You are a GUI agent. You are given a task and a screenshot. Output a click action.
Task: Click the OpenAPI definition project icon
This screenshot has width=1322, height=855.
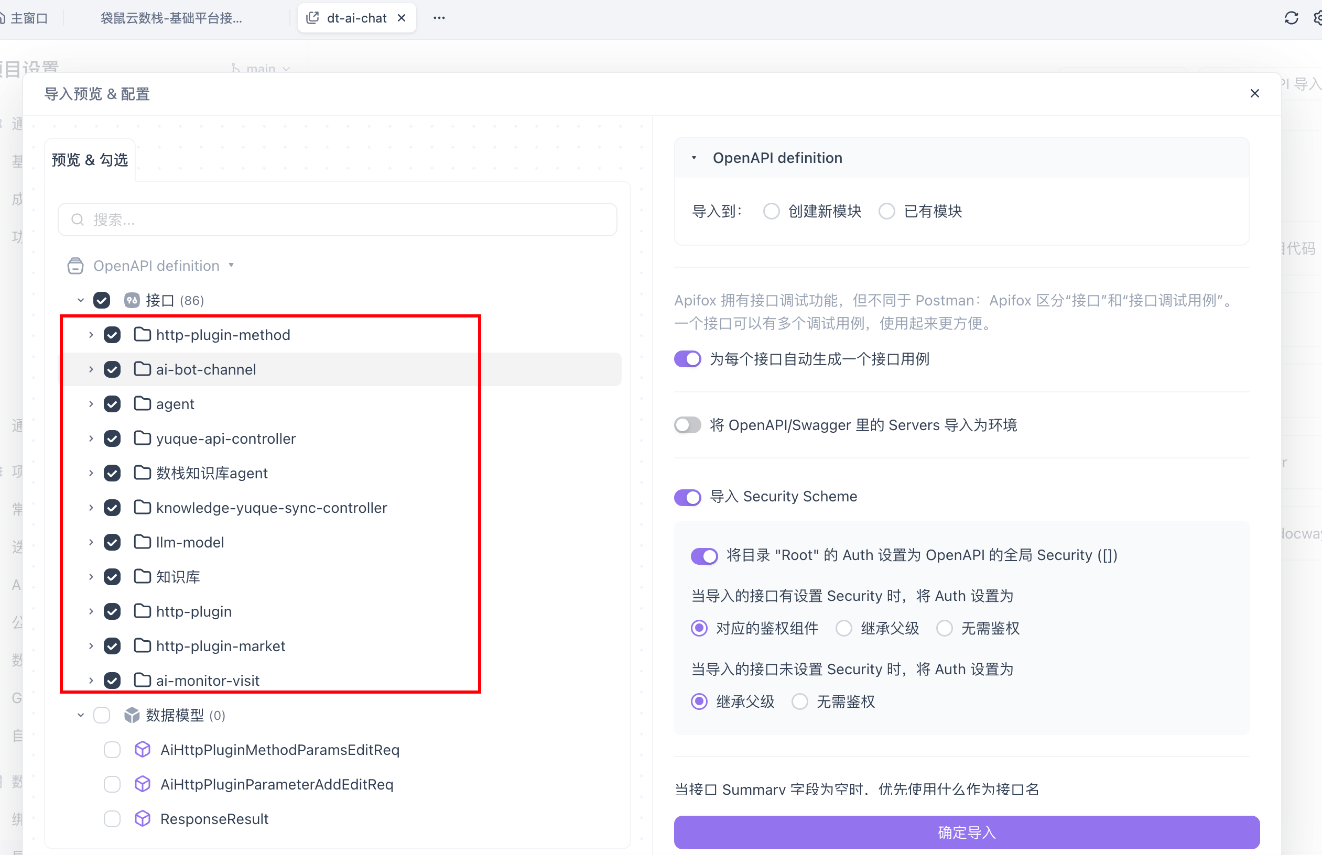click(75, 266)
